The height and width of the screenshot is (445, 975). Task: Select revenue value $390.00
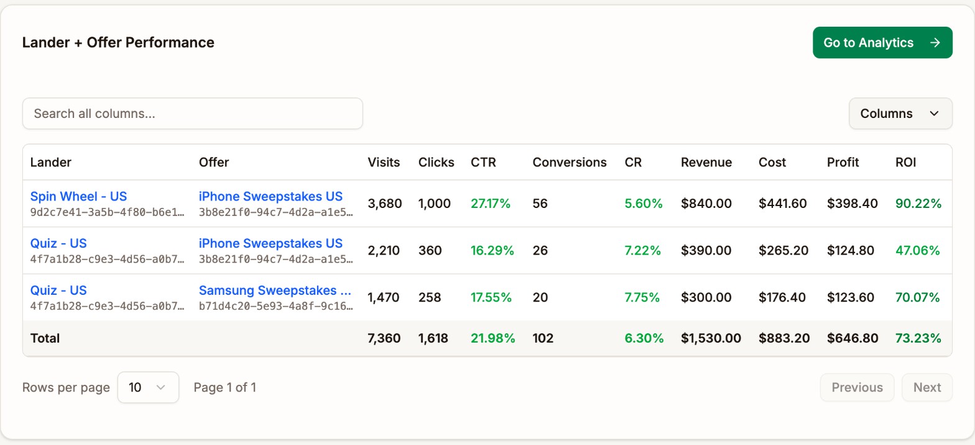[x=707, y=251]
